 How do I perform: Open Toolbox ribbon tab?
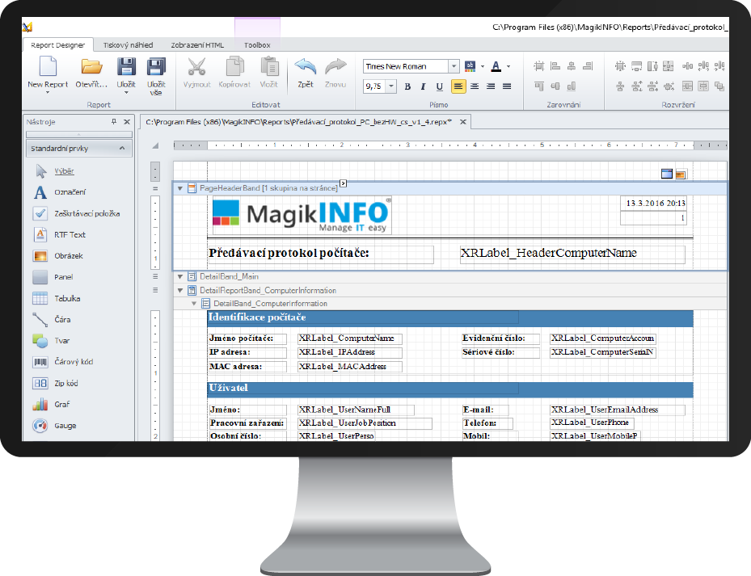click(257, 45)
